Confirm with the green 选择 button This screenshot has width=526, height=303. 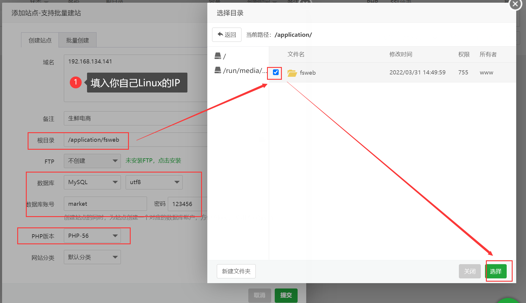click(x=496, y=271)
